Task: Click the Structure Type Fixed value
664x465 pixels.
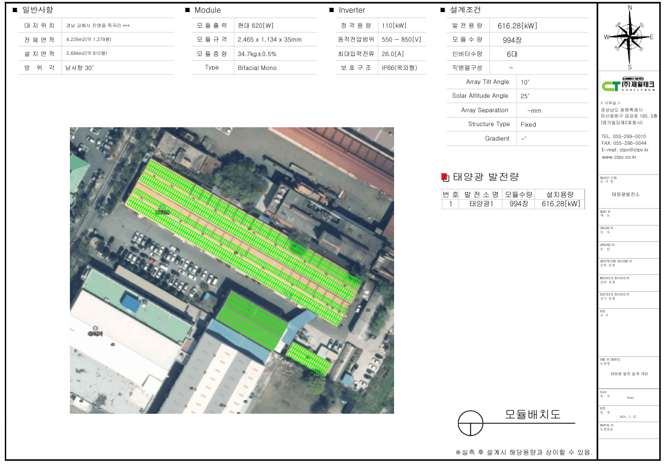Action: (528, 124)
